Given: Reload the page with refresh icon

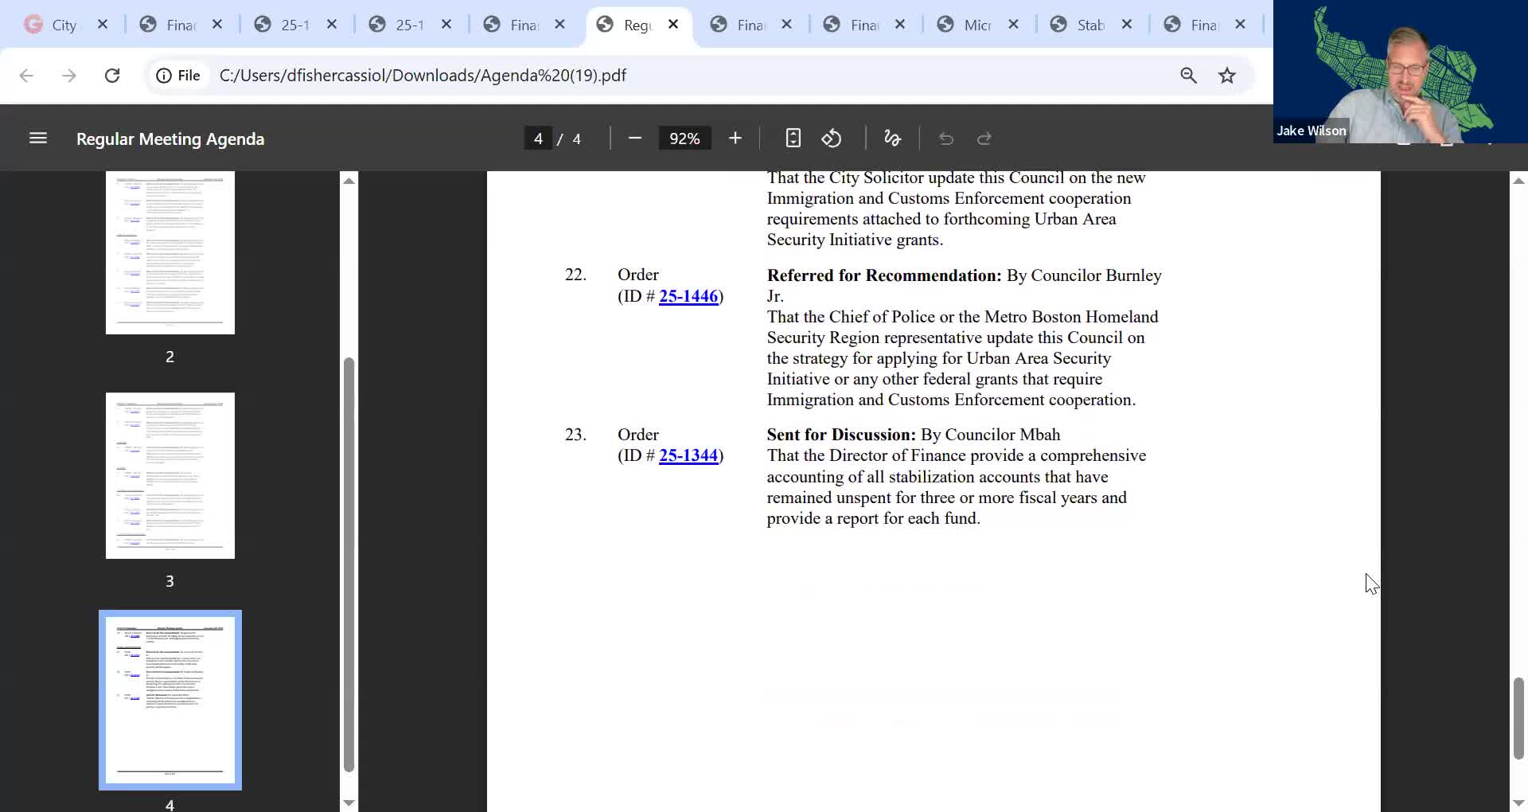Looking at the screenshot, I should [112, 76].
